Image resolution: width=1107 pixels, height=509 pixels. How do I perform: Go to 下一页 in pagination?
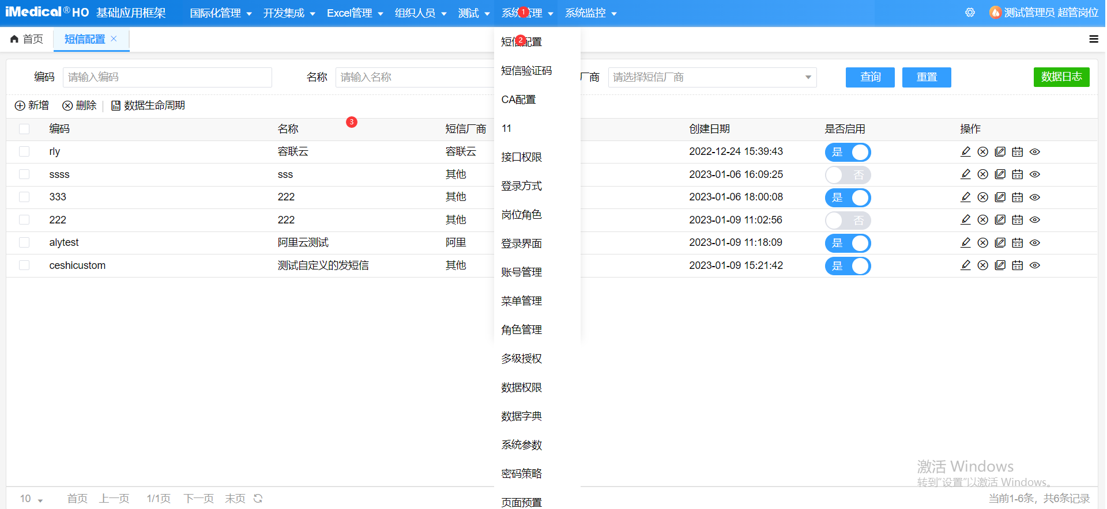coord(198,499)
